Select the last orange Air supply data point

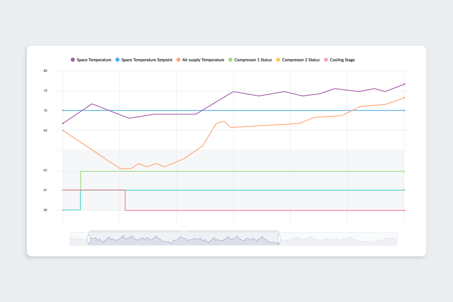click(x=404, y=98)
